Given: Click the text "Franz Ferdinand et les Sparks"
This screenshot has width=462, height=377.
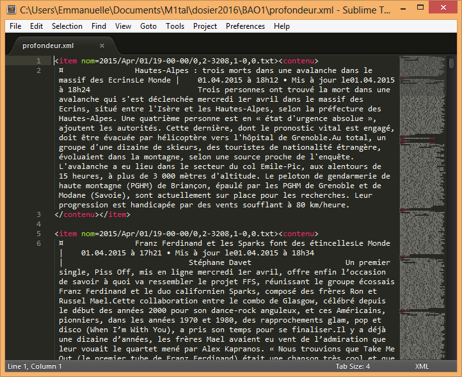Looking at the screenshot, I should pos(200,243).
